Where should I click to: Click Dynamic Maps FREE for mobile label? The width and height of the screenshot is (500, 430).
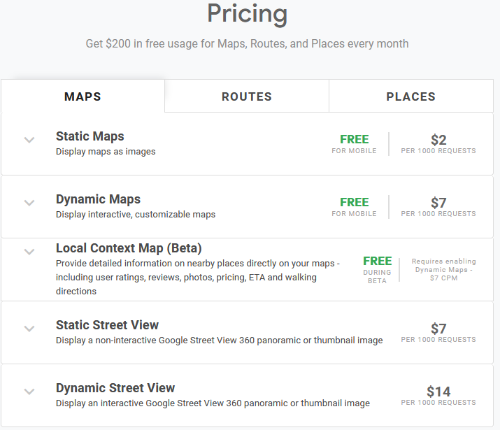(354, 206)
